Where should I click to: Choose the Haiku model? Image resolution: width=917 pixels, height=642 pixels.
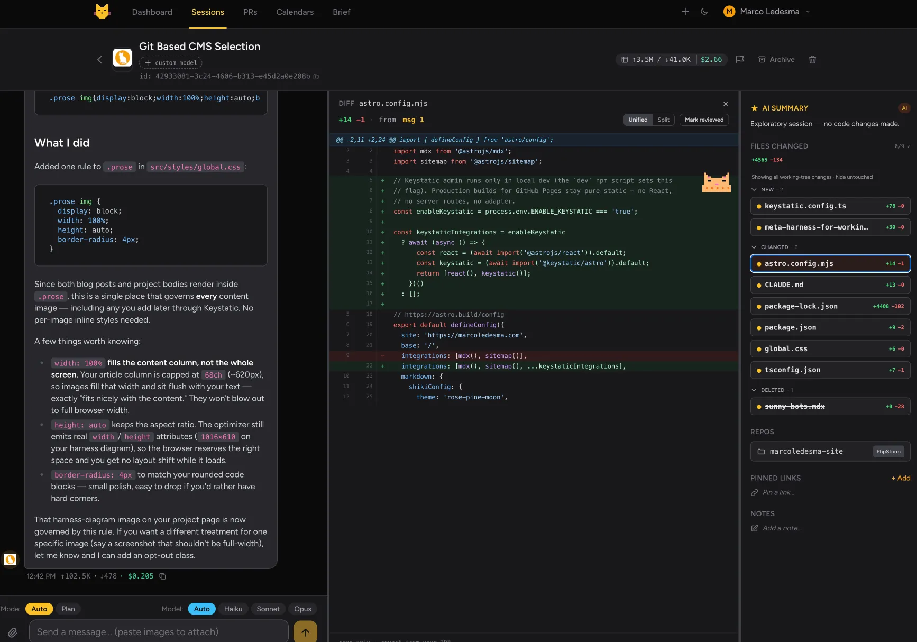233,609
